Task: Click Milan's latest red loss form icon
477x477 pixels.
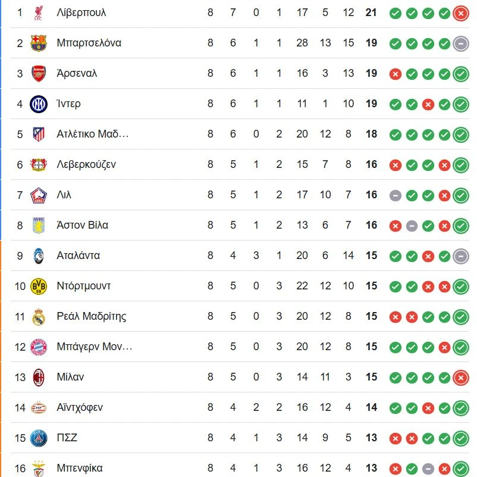Action: (460, 378)
